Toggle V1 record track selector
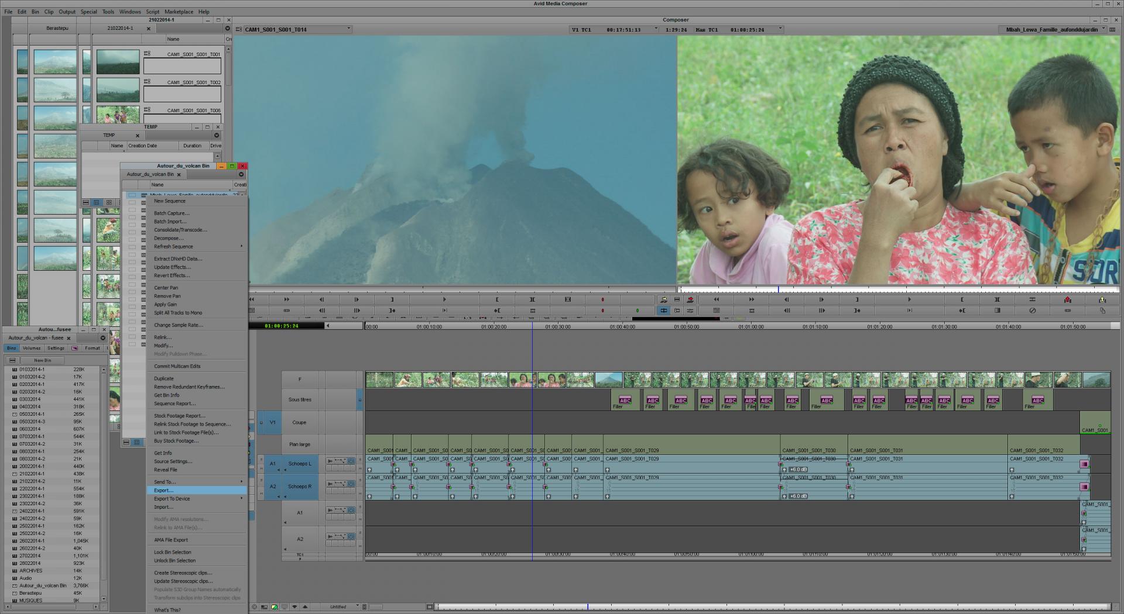1124x614 pixels. pos(272,422)
